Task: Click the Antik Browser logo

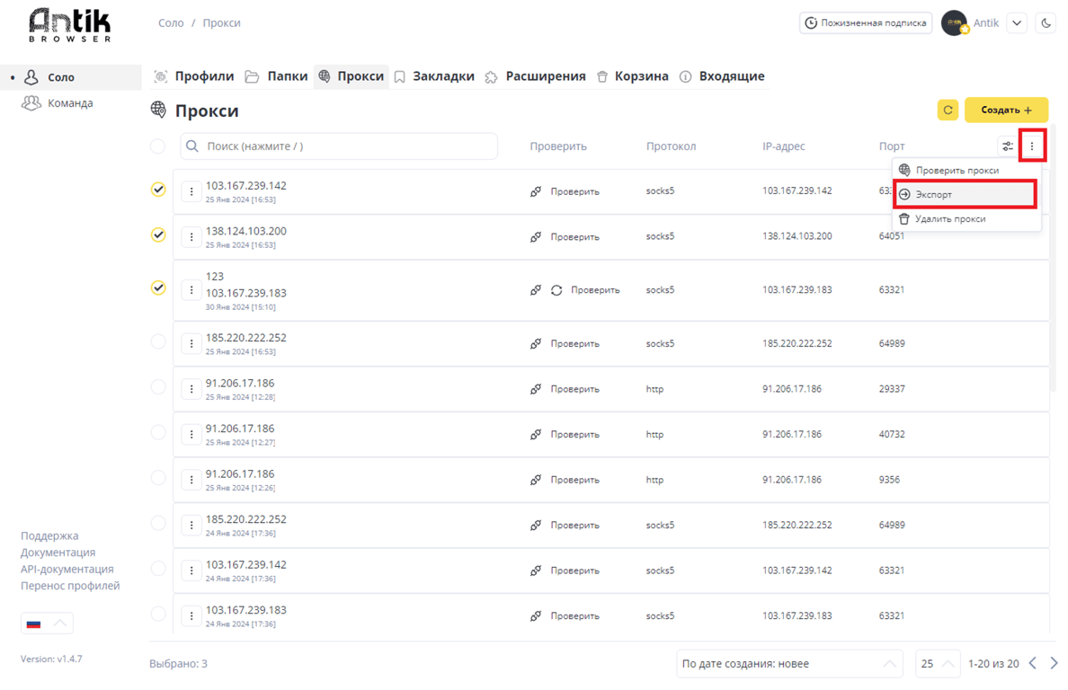Action: tap(70, 26)
